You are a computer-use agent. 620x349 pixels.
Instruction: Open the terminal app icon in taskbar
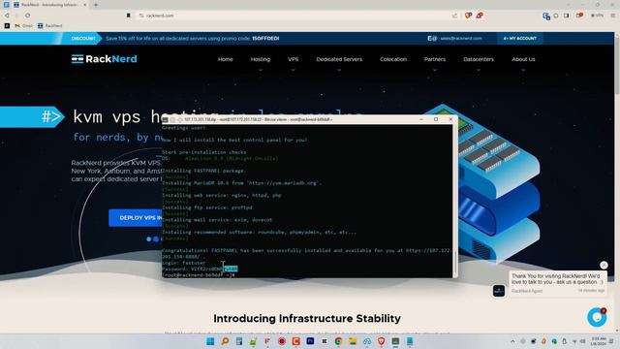point(395,341)
